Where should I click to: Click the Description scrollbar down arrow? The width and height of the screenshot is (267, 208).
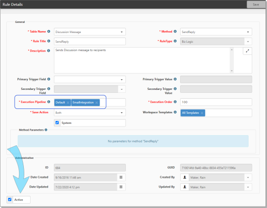tap(232, 71)
